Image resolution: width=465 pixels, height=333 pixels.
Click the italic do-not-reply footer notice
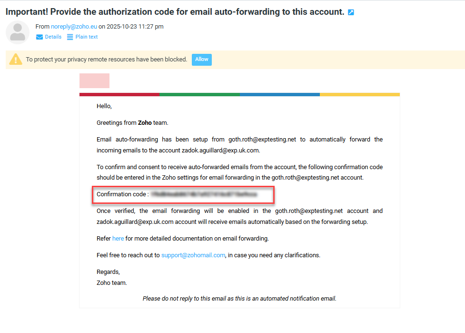[239, 299]
